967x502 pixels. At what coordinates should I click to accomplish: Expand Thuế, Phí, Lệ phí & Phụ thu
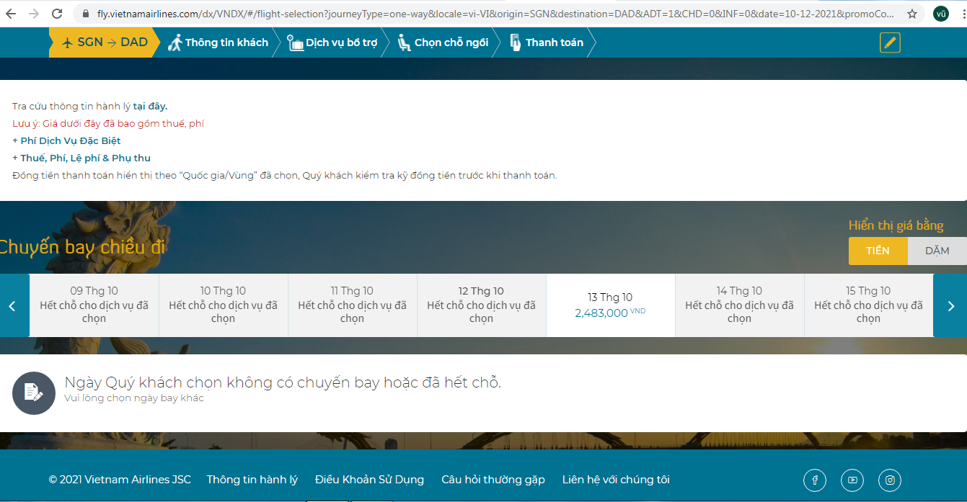[81, 158]
